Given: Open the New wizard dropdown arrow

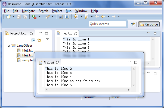Looking at the screenshot, I should 14,17.
